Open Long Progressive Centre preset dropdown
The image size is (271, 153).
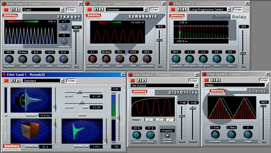pos(229,10)
